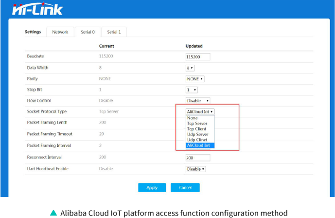Click the Uart Heartbeat Enable label
Viewport: 335px width, 218px height.
(x=48, y=169)
